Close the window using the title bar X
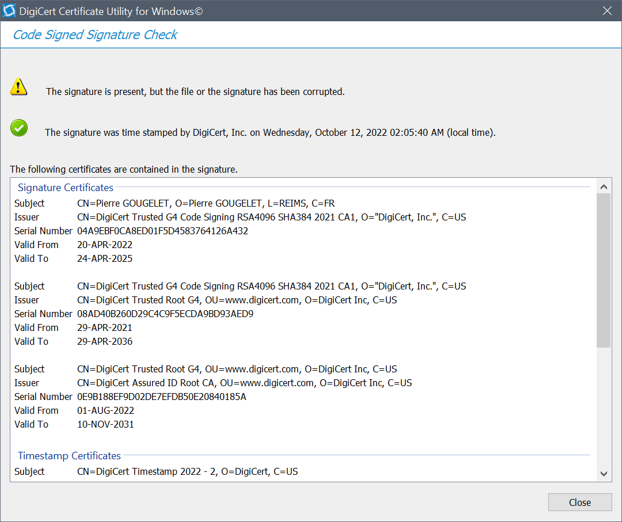This screenshot has width=622, height=522. (606, 11)
